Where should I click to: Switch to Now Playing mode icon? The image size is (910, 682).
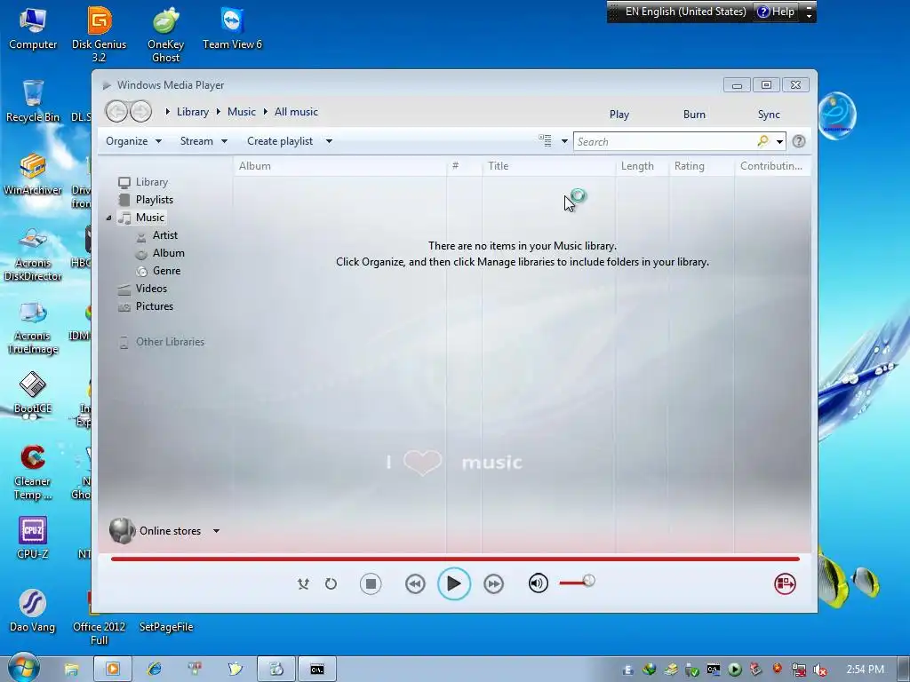point(785,583)
